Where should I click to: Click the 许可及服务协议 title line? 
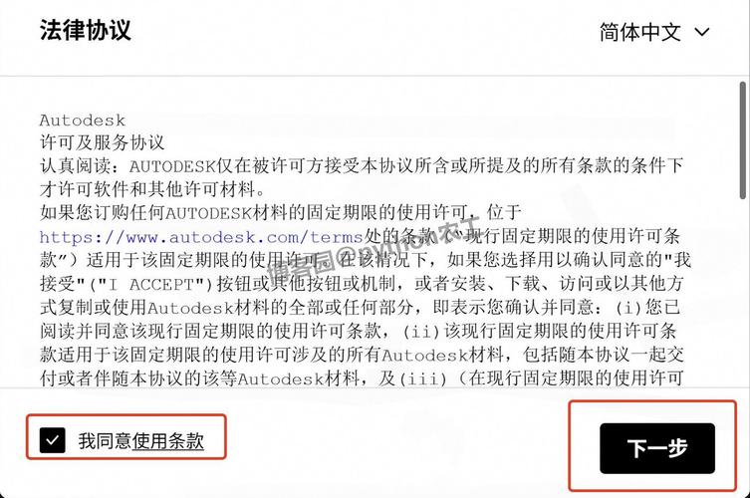pos(102,142)
